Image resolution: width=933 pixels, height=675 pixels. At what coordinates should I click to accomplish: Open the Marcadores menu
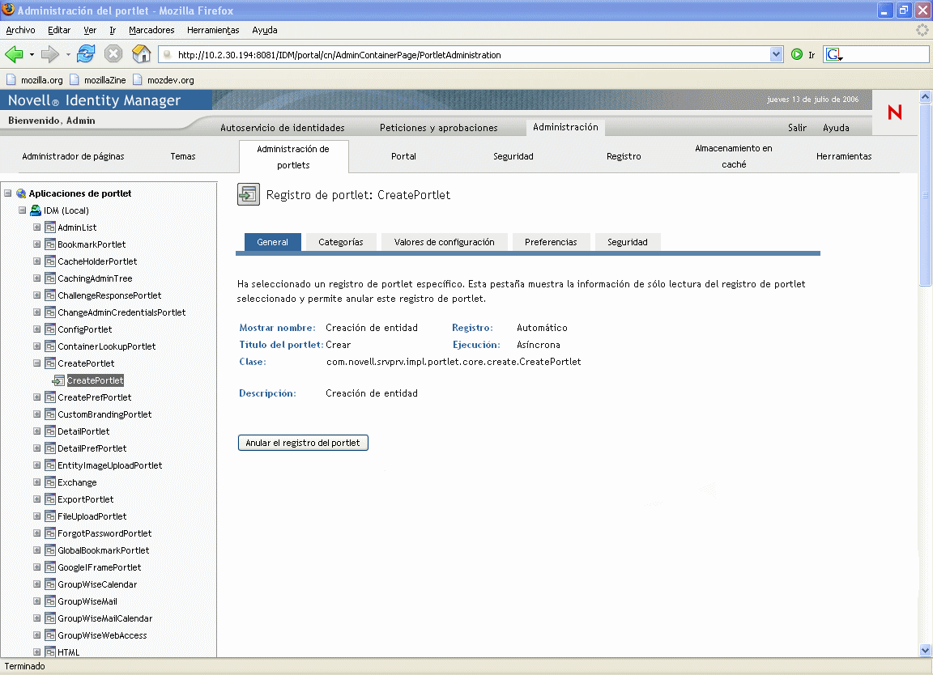tap(151, 30)
